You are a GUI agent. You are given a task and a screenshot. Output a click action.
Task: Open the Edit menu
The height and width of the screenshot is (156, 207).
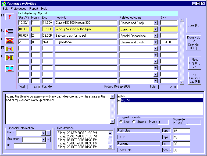(x=5, y=9)
